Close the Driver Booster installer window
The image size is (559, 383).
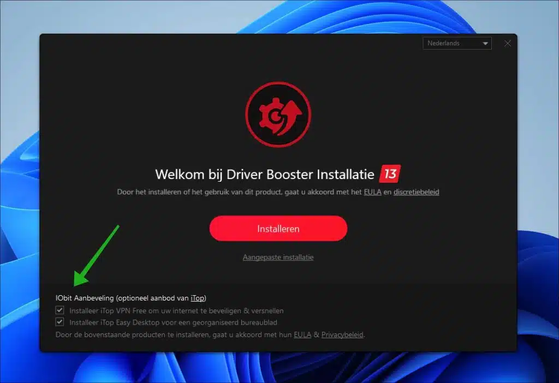point(508,44)
